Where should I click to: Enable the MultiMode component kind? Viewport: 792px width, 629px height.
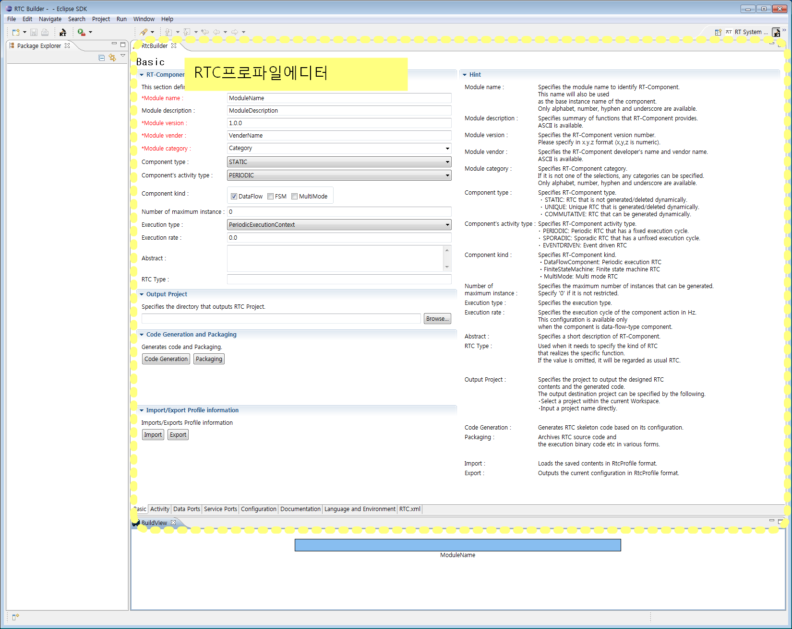295,197
